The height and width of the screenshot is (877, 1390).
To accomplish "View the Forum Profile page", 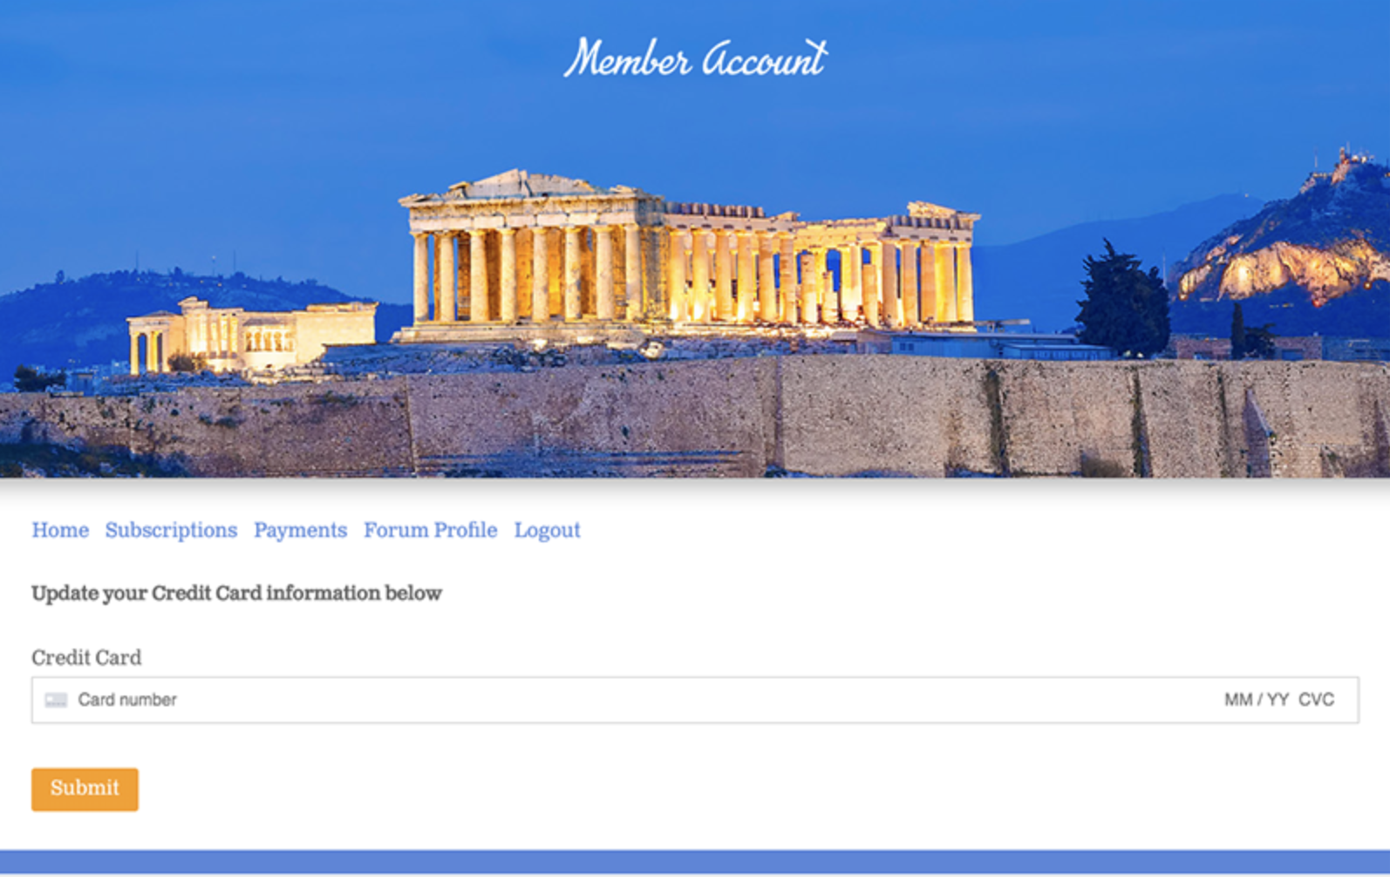I will pyautogui.click(x=430, y=530).
